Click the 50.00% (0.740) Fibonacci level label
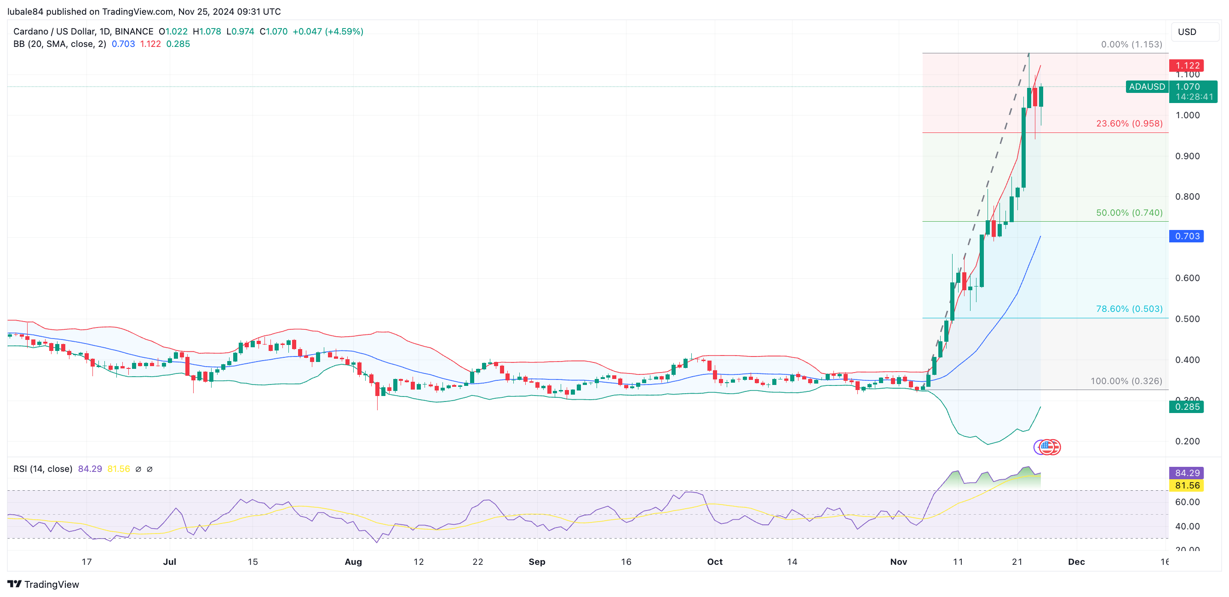Screen dimensions: 1229x597 [1129, 213]
